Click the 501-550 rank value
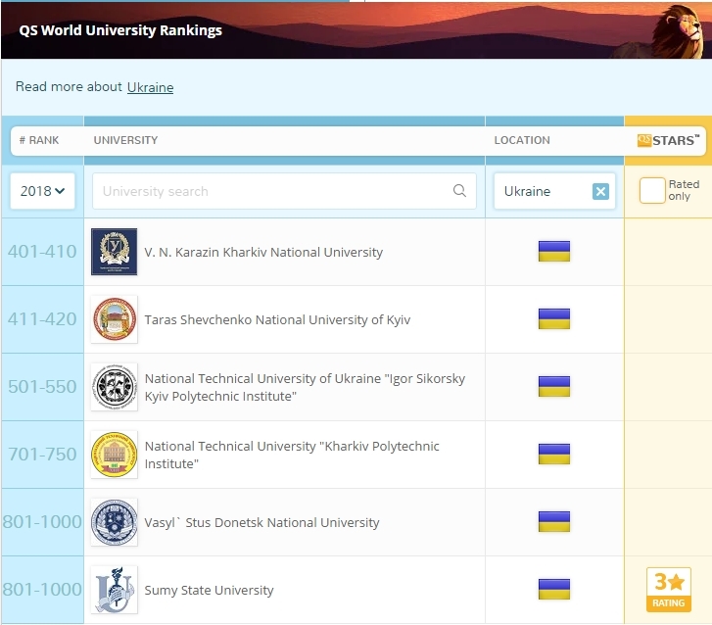Viewport: 712px width, 625px height. pos(42,387)
